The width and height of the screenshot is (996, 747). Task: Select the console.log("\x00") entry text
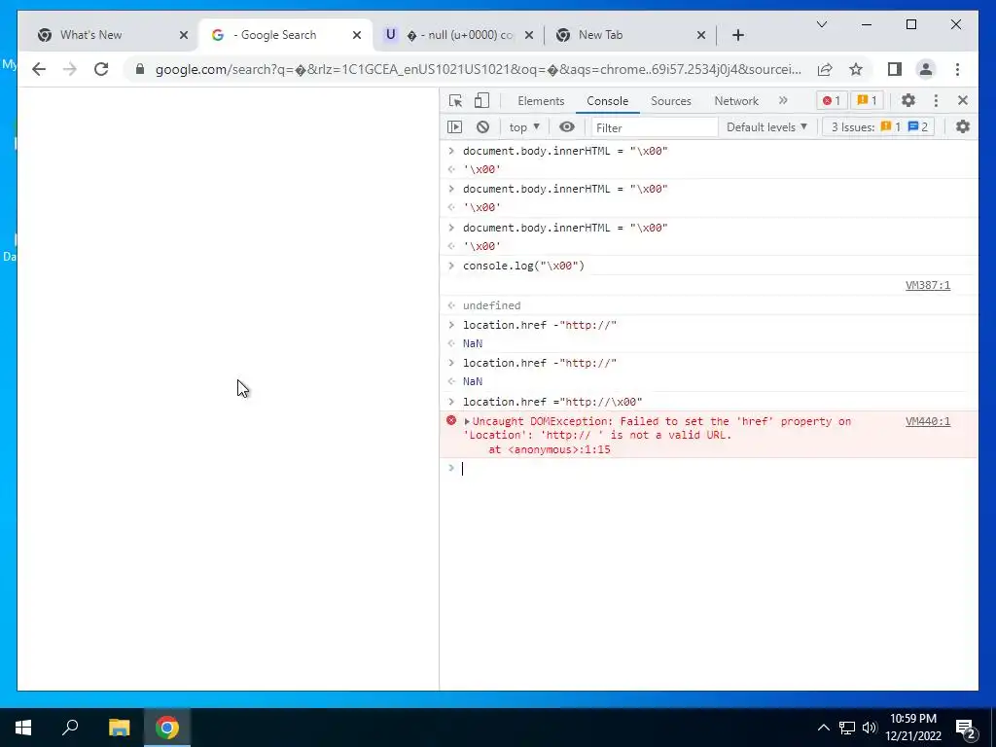pos(523,266)
